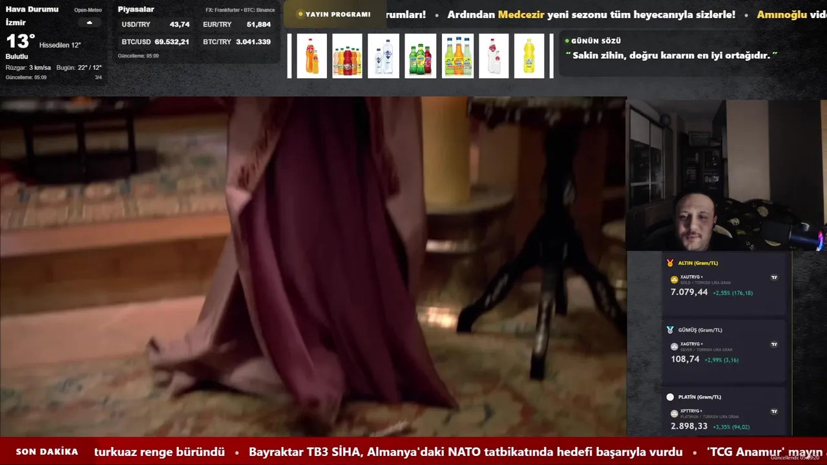Viewport: 827px width, 465px height.
Task: Click the turkuaz renge büründü ticker text
Action: coord(160,452)
